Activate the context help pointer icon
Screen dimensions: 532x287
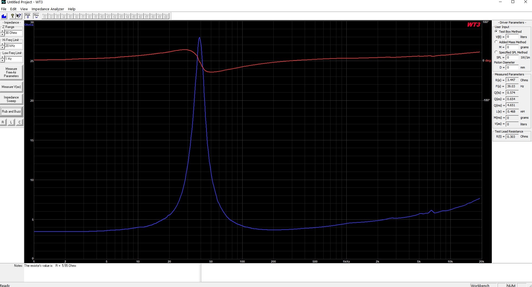[19, 16]
